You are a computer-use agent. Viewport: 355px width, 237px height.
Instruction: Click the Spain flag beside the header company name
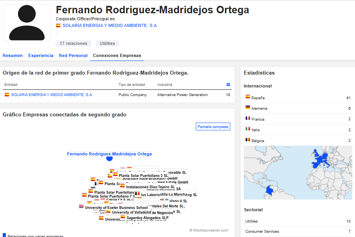pyautogui.click(x=58, y=25)
